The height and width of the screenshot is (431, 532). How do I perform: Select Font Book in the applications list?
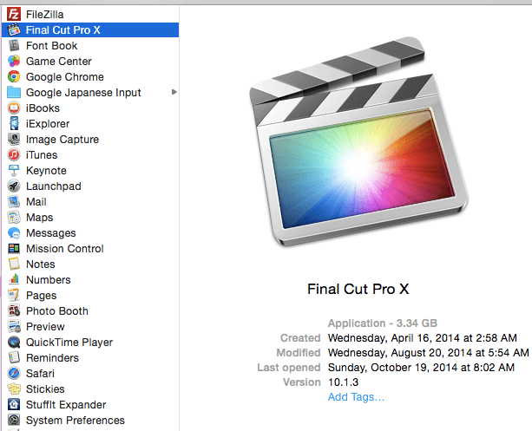pos(51,46)
